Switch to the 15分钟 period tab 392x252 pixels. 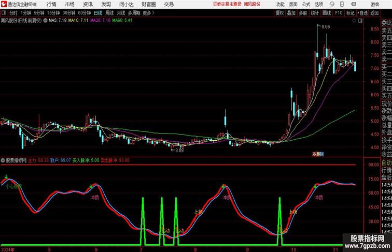click(53, 13)
